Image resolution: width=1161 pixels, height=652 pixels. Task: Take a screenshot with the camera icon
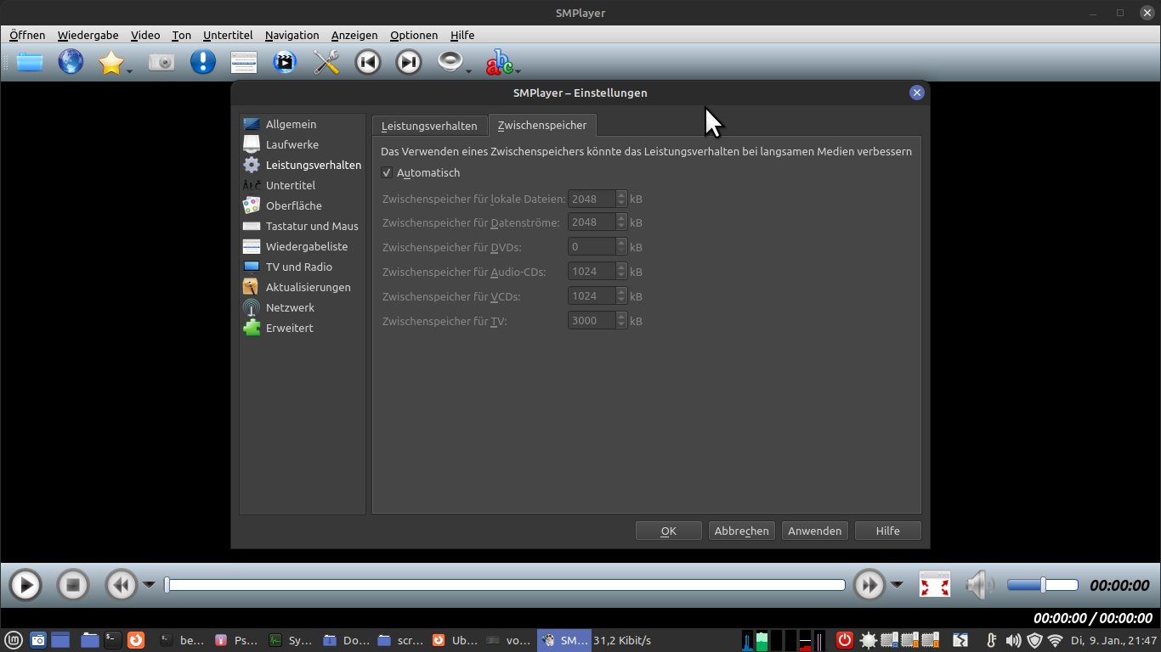point(161,62)
